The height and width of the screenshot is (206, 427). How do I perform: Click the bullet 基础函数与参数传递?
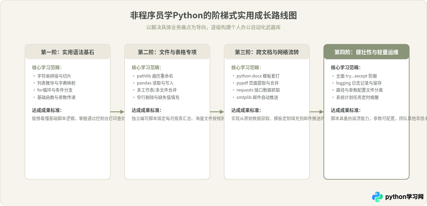click(x=56, y=97)
